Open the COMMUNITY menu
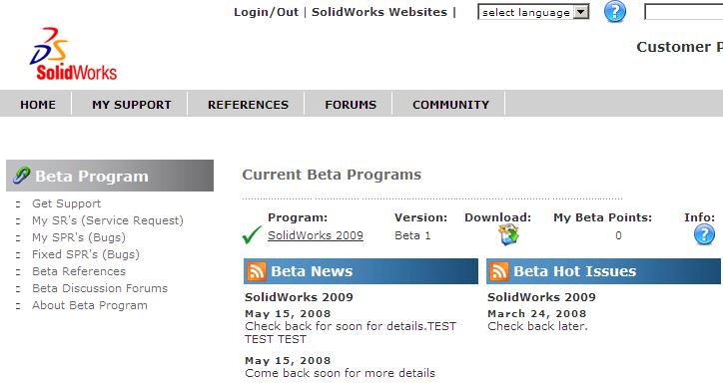The image size is (723, 383). pyautogui.click(x=451, y=105)
